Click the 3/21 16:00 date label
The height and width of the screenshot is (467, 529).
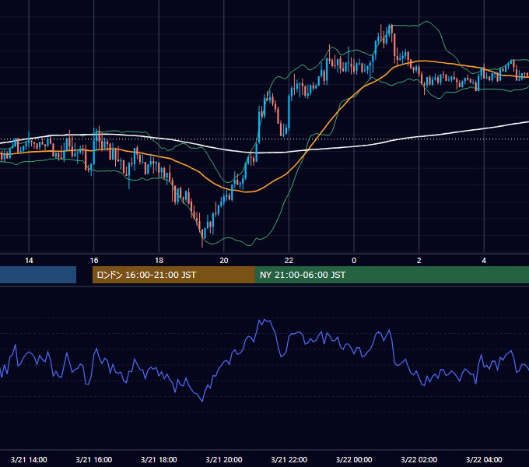pos(94,459)
